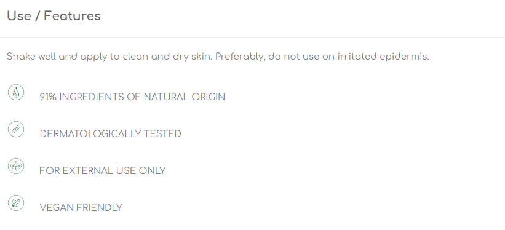This screenshot has width=505, height=230.
Task: Click the water droplet natural origin icon
Action: click(x=16, y=92)
